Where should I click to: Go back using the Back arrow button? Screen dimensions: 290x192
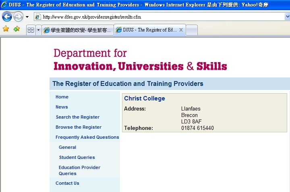7,17
